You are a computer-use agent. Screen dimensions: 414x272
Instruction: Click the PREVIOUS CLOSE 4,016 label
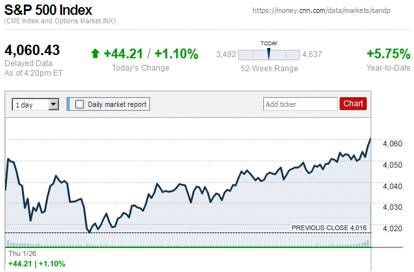click(329, 228)
